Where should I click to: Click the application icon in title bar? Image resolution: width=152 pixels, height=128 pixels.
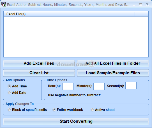click(x=4, y=4)
